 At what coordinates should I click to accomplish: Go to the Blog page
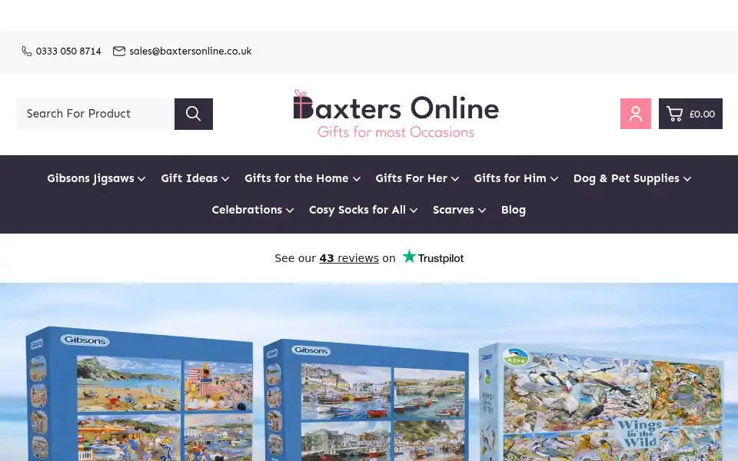pos(514,210)
